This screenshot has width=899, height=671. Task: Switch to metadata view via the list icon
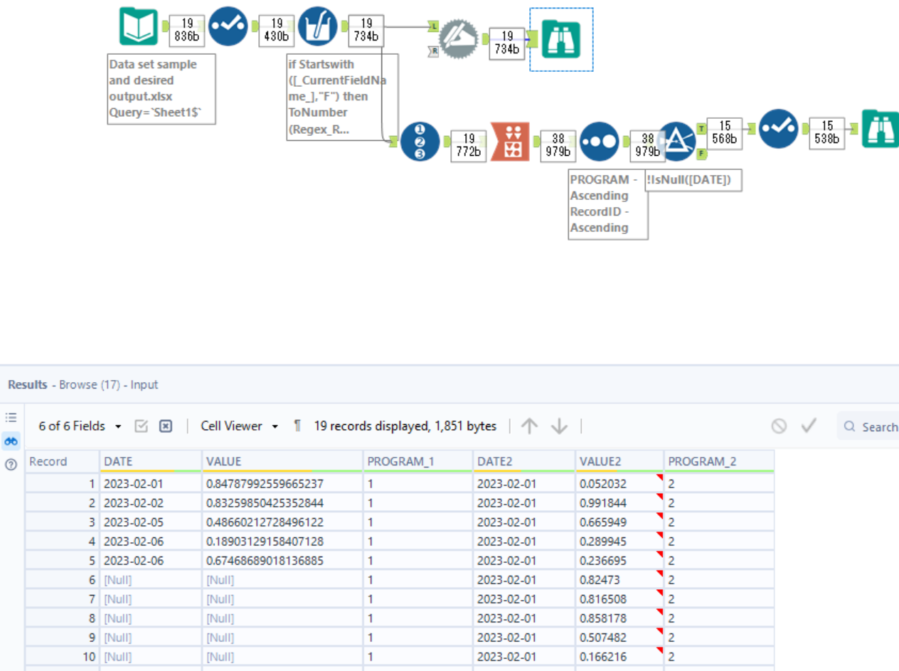tap(10, 418)
